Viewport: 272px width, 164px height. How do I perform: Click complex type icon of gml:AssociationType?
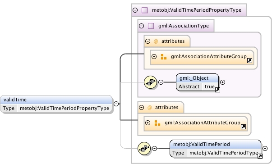(151, 26)
